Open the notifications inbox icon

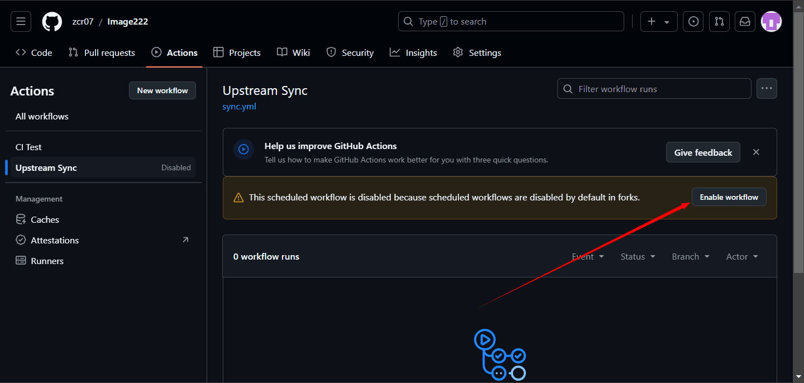click(x=745, y=22)
